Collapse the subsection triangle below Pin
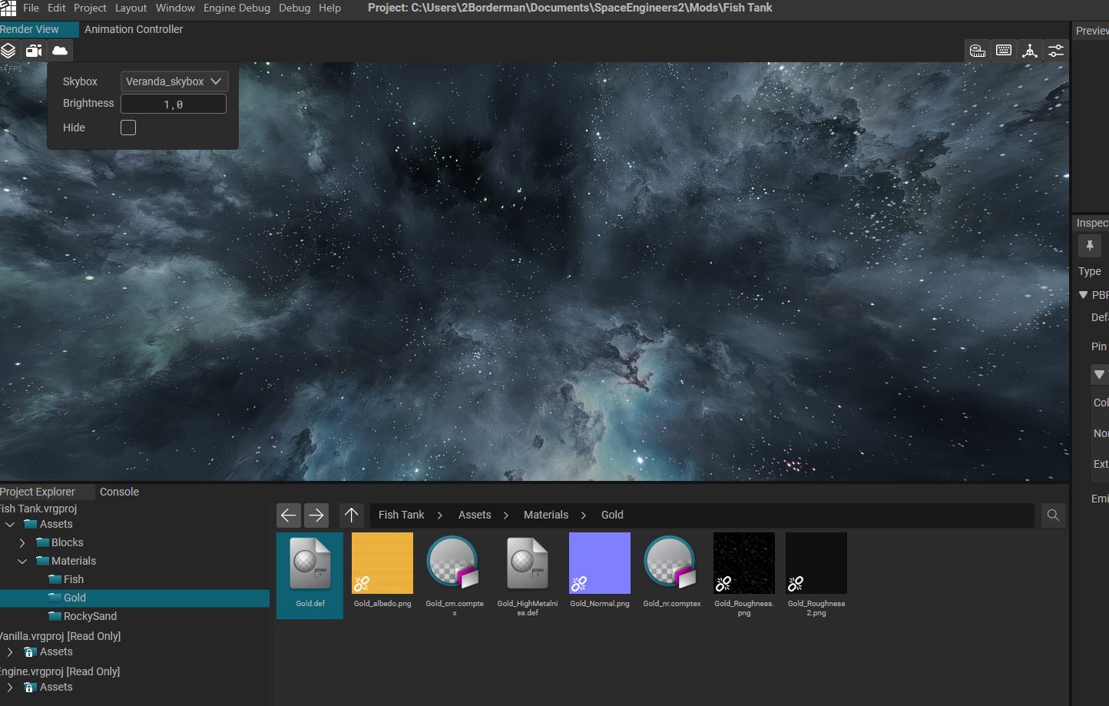 pos(1099,374)
